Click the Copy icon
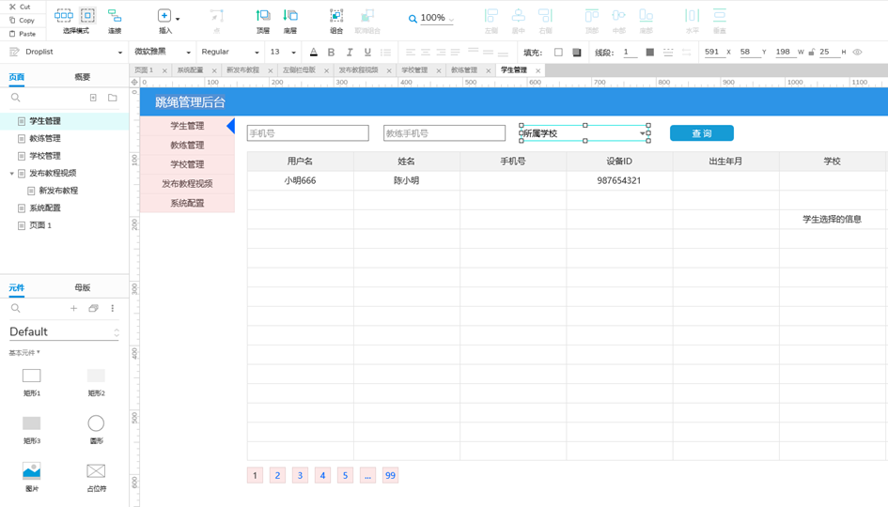This screenshot has width=888, height=507. click(x=12, y=21)
